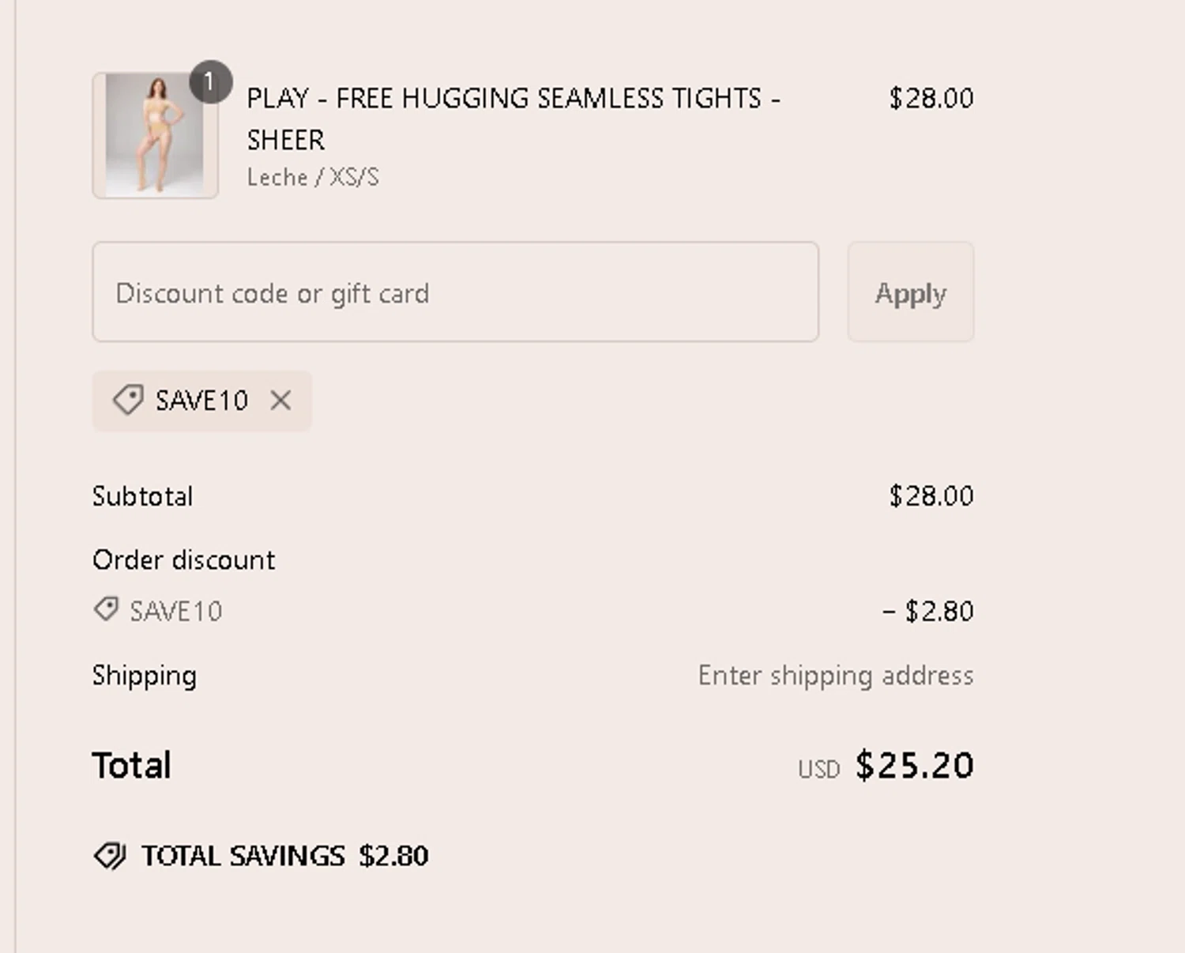Viewport: 1185px width, 953px height.
Task: Remove the SAVE10 discount code chip
Action: 280,401
